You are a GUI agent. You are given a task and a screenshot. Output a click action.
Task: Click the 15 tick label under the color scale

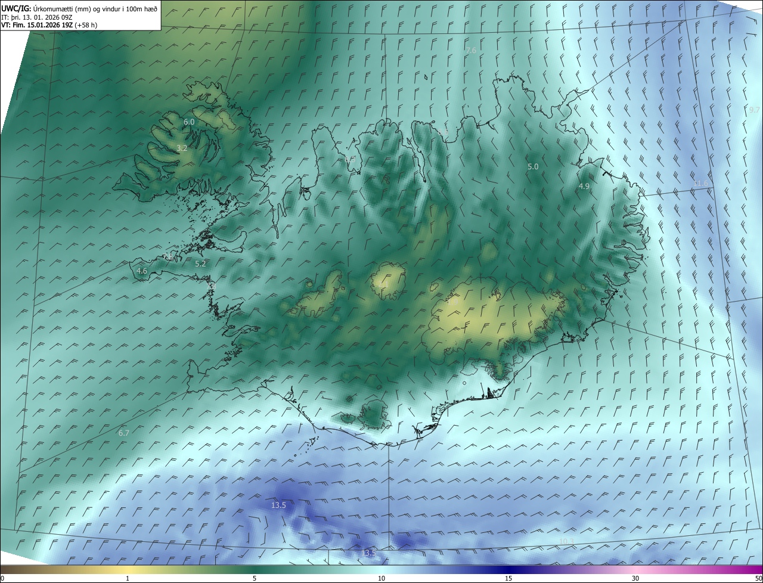point(508,578)
